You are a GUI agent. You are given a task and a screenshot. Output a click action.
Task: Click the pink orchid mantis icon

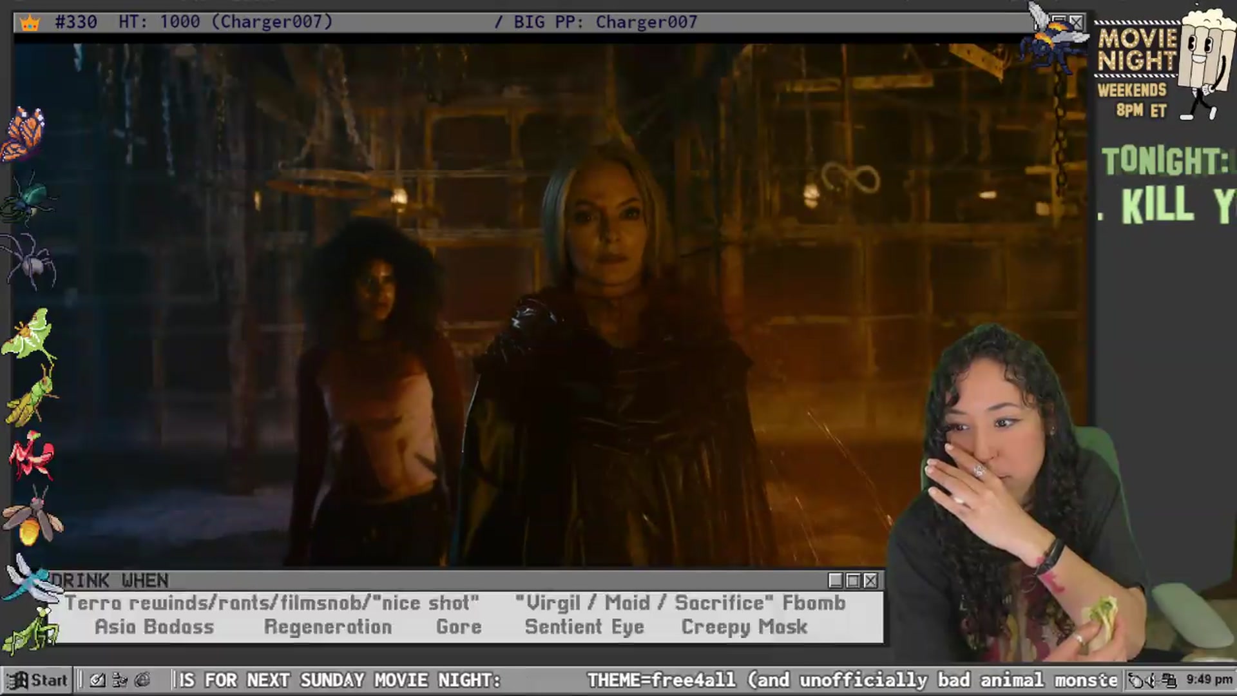point(32,456)
